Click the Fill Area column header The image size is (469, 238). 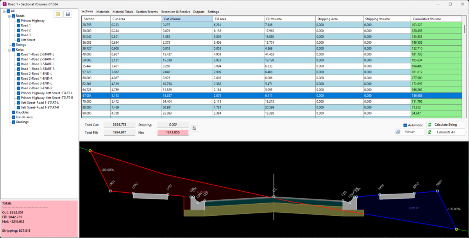tap(238, 19)
